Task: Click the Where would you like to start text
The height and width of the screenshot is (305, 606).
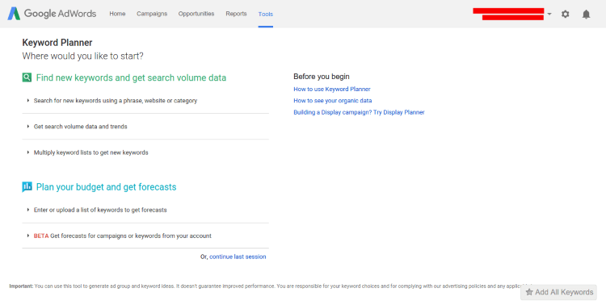Action: (82, 56)
